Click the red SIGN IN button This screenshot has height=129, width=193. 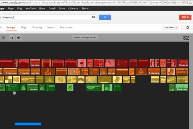coord(185,17)
